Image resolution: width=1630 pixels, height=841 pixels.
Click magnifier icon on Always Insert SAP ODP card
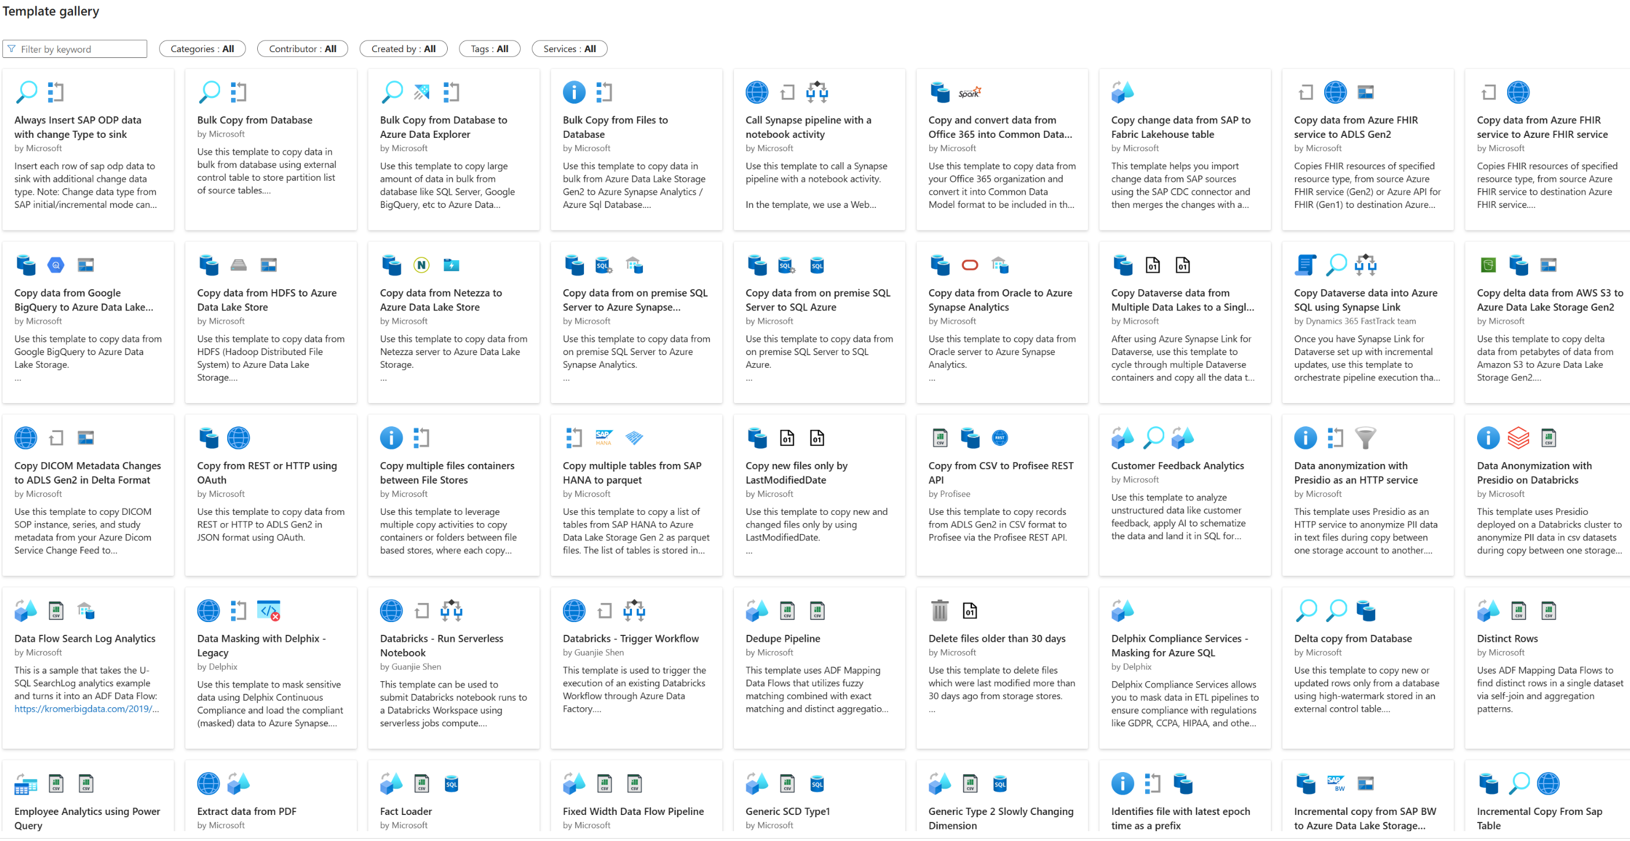pyautogui.click(x=26, y=93)
